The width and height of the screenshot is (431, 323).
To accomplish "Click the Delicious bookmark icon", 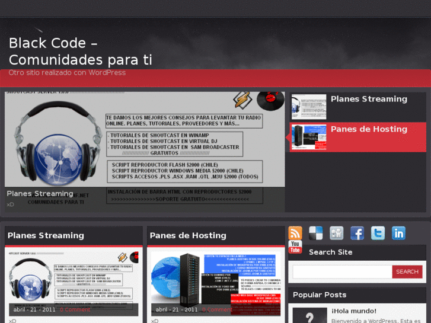I will 316,233.
